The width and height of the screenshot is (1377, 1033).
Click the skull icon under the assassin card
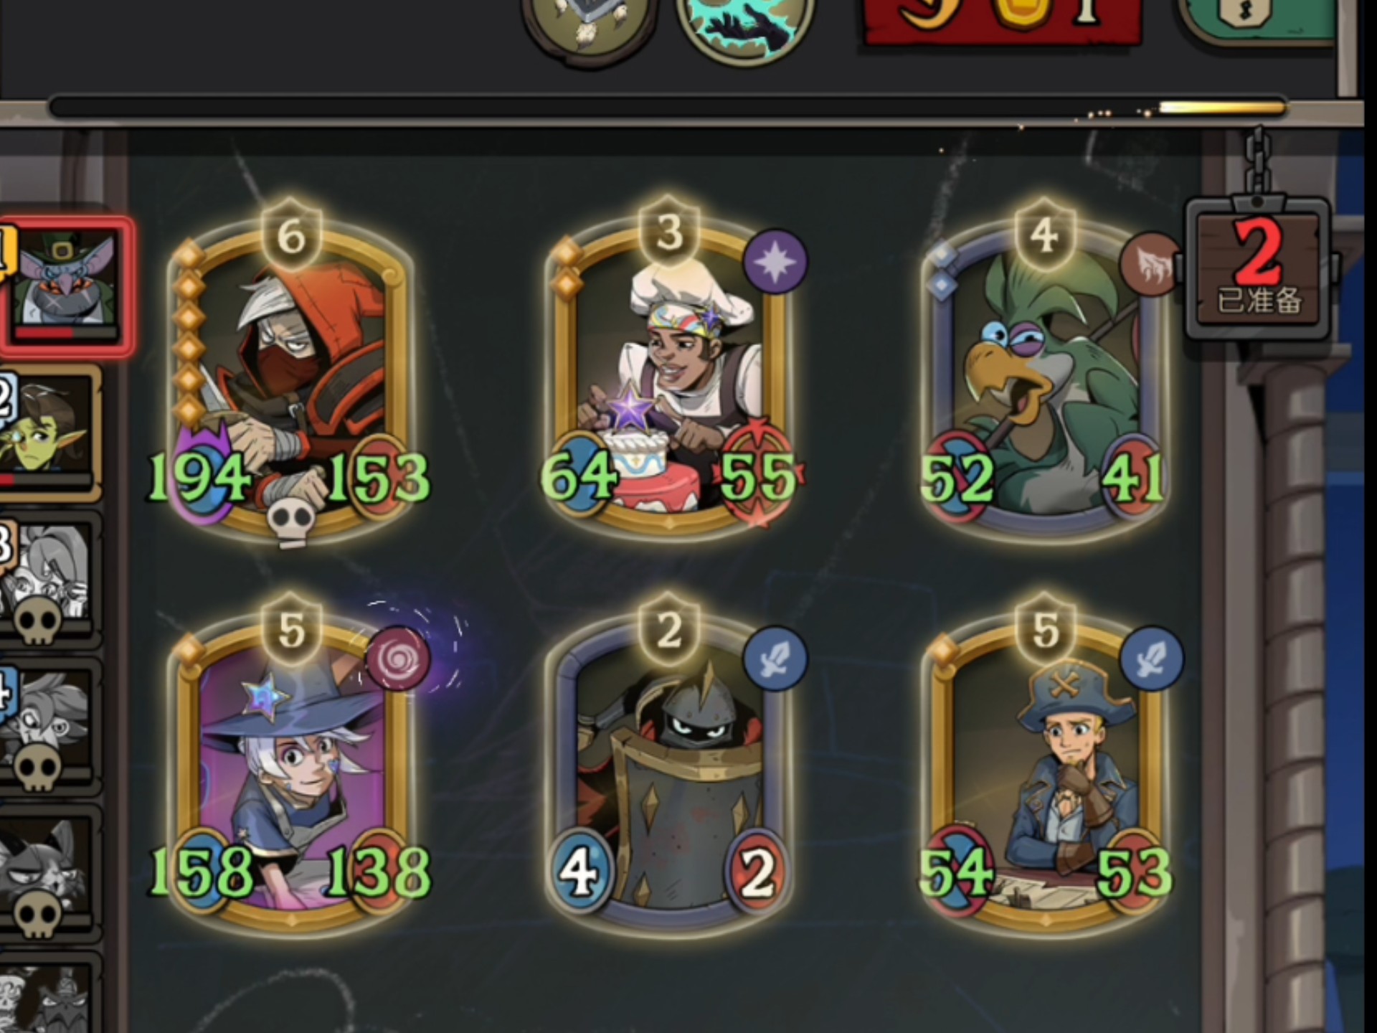292,522
